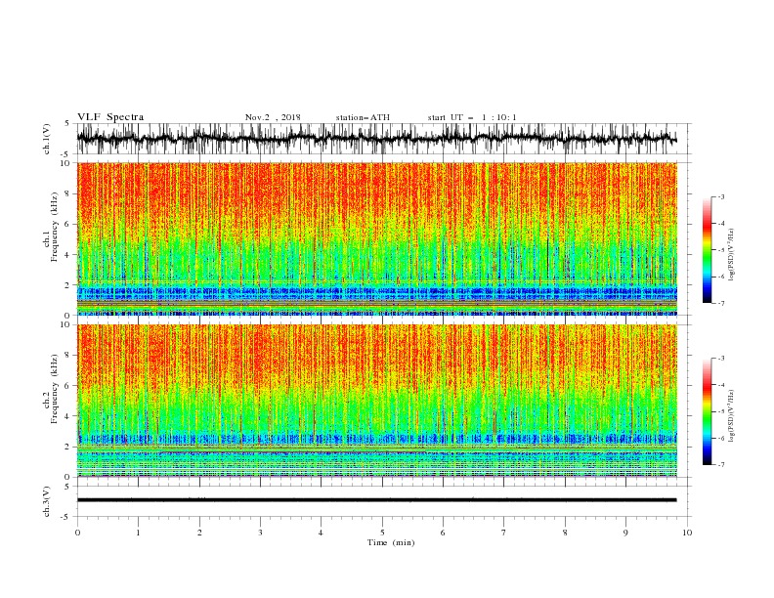Click time axis tick label "9"
This screenshot has height=598, width=774.
click(625, 533)
